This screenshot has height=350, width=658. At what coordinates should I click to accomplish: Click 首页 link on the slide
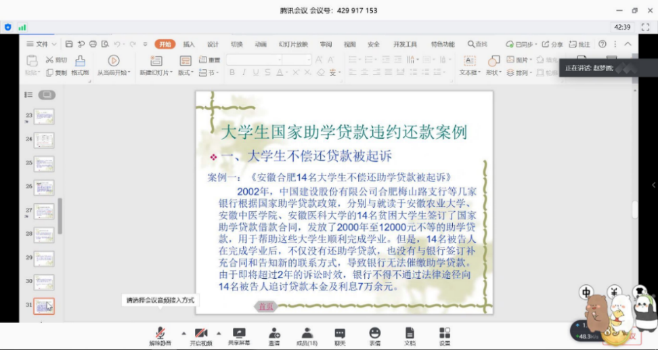[x=265, y=307]
